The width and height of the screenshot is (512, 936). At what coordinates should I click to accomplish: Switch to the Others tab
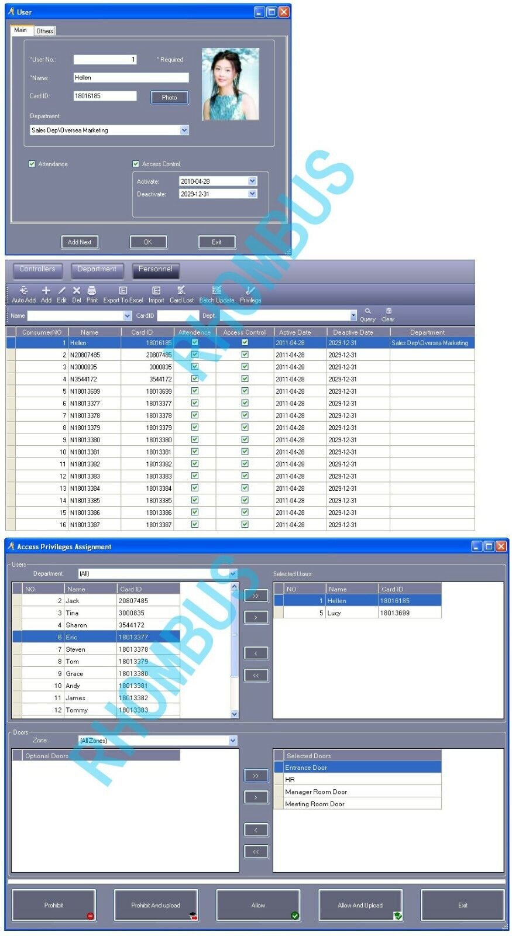44,31
